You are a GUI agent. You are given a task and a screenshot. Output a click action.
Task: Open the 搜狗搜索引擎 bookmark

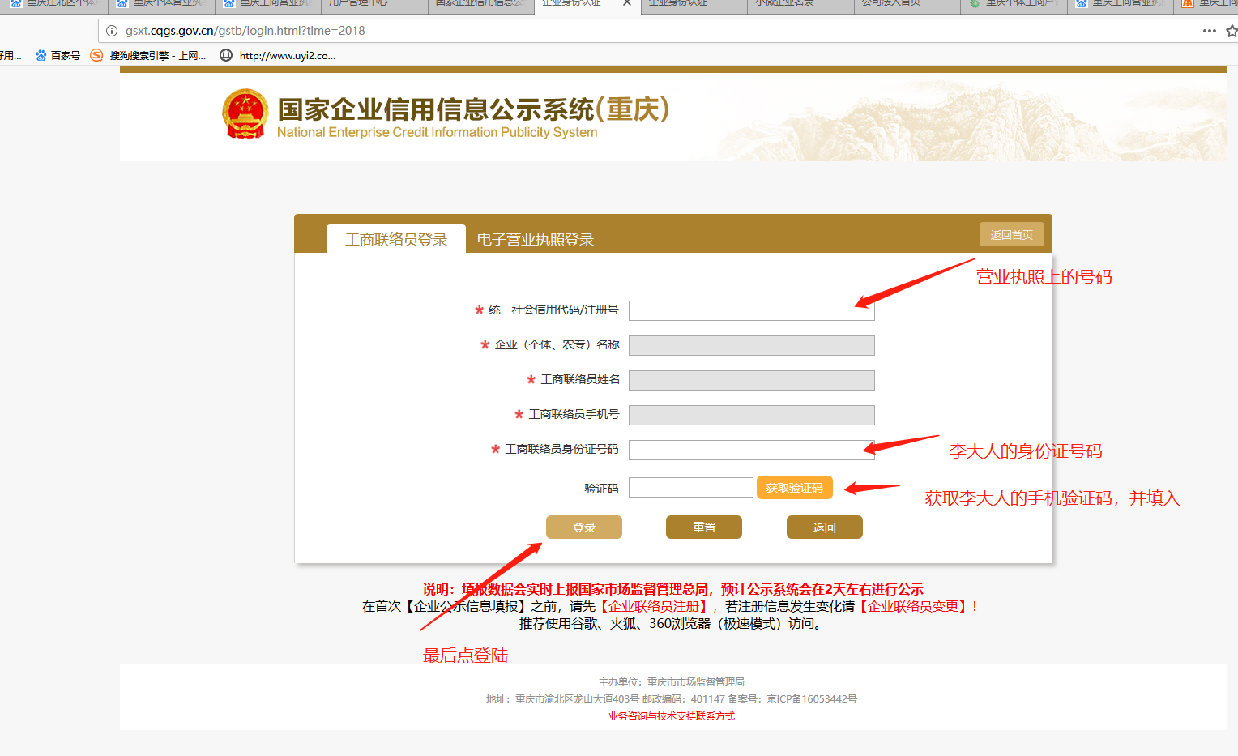[148, 55]
